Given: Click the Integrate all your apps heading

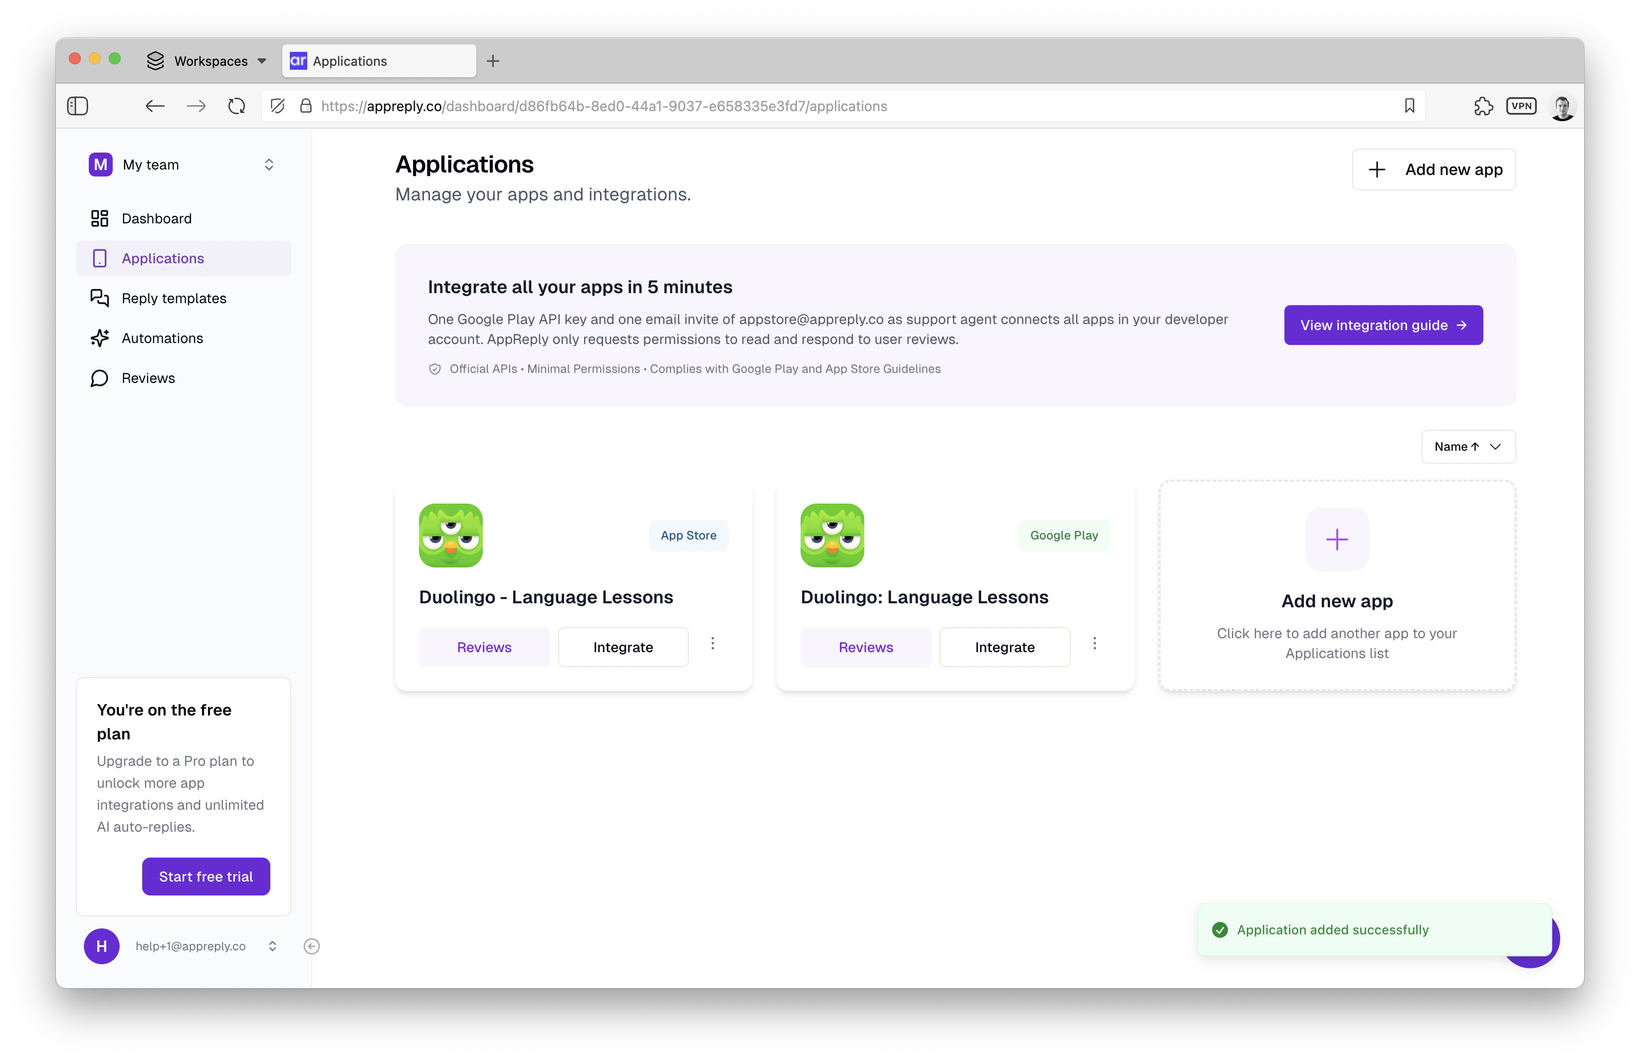Looking at the screenshot, I should pos(580,287).
